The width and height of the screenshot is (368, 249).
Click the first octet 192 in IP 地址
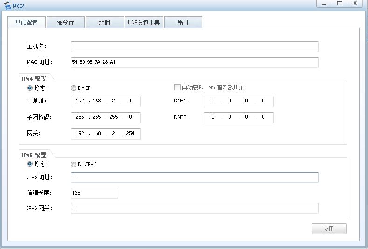(x=80, y=101)
